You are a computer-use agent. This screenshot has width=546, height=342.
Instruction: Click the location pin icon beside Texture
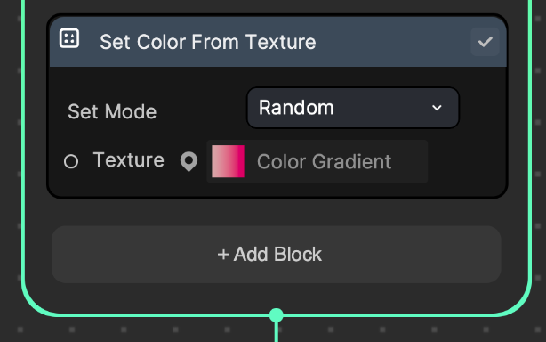pos(189,161)
